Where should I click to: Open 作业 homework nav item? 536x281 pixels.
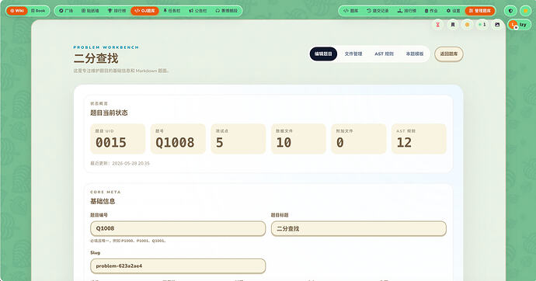[431, 11]
